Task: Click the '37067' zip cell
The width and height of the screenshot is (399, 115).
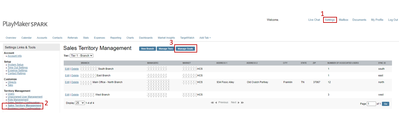Action: (x=317, y=82)
